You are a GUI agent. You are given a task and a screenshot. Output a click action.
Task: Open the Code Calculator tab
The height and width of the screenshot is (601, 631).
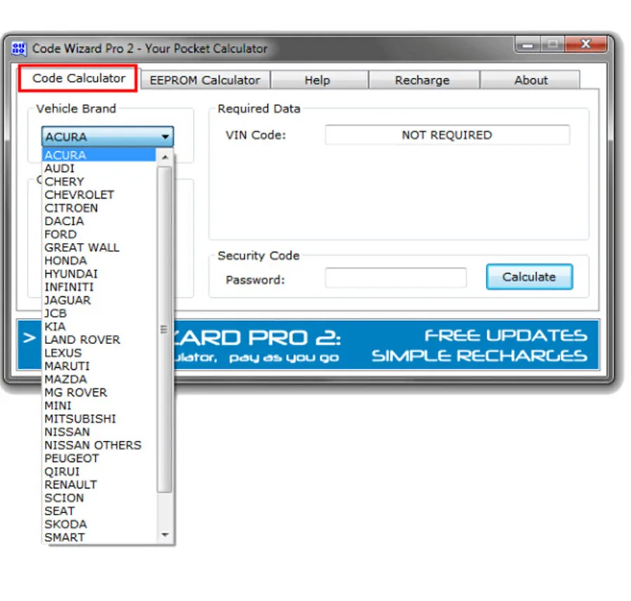pyautogui.click(x=78, y=78)
